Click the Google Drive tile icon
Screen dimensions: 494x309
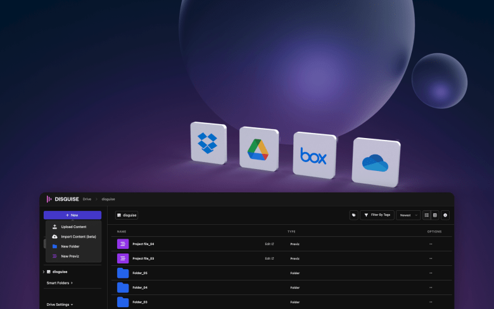coord(258,149)
